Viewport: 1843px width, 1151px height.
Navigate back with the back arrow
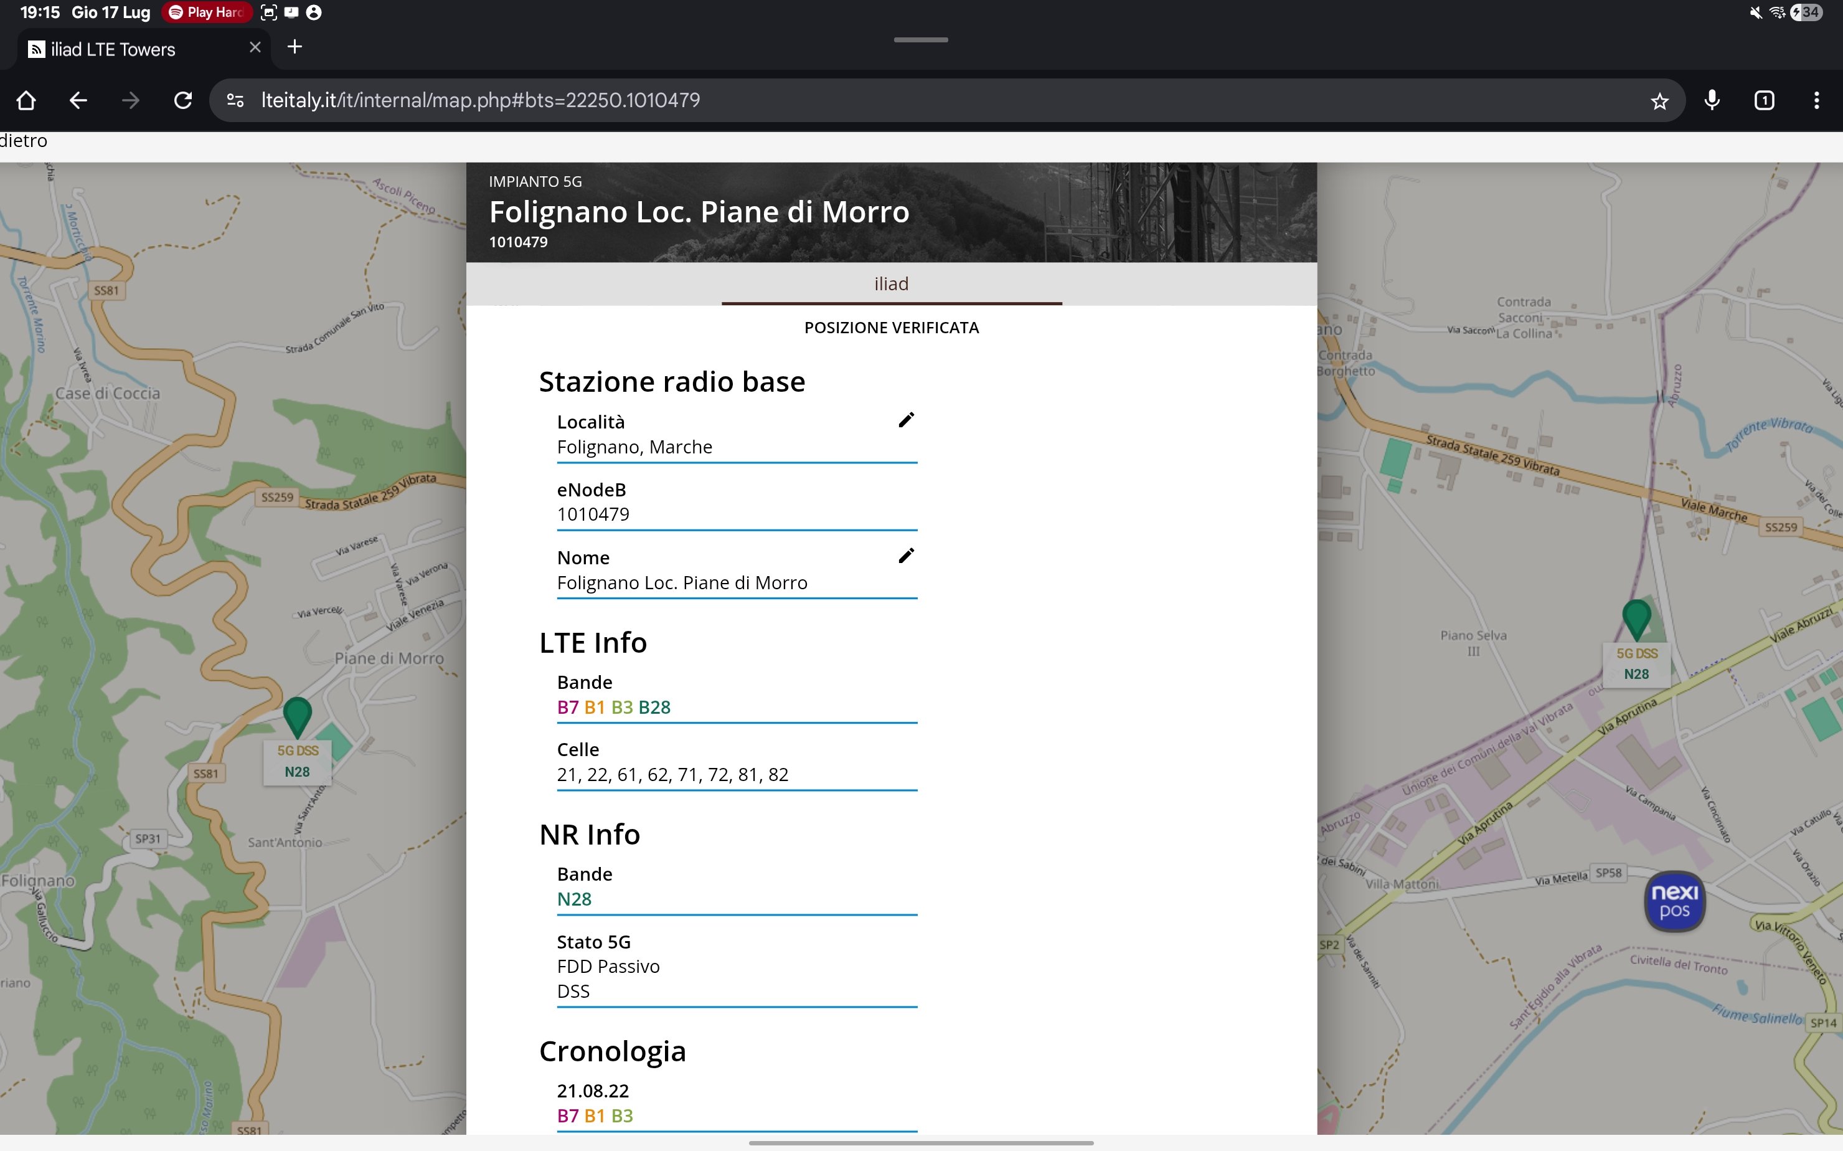(x=78, y=100)
